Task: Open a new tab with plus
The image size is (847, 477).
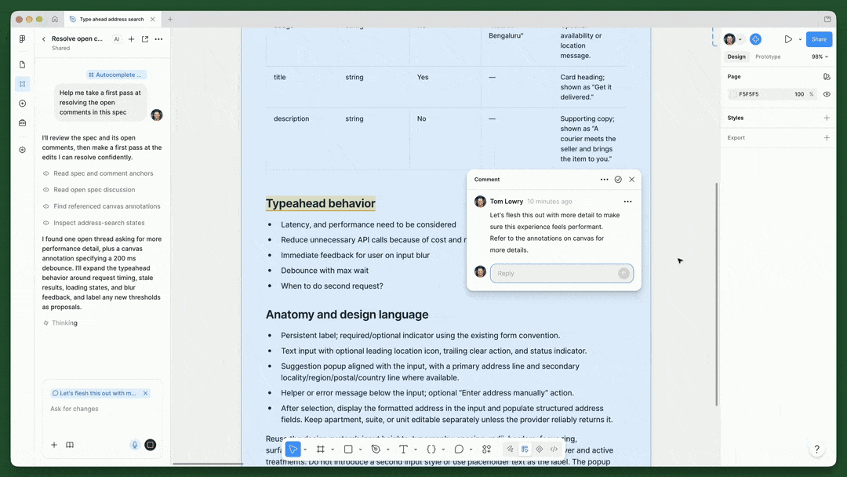Action: [170, 19]
